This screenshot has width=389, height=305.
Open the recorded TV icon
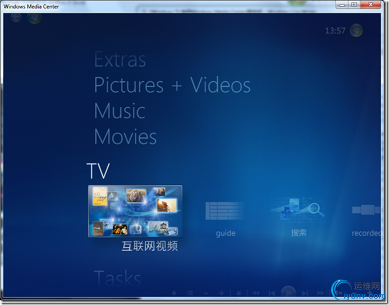point(367,210)
